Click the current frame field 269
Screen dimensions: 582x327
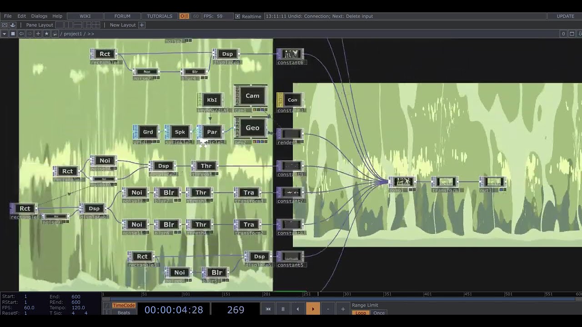click(x=236, y=310)
